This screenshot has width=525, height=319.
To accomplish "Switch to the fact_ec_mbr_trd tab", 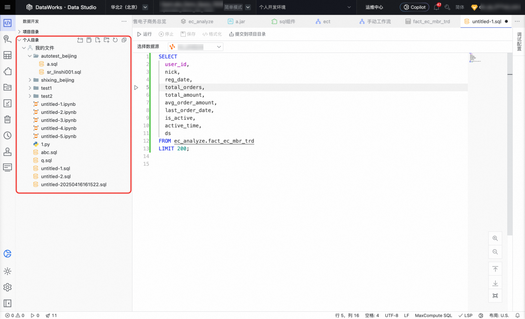I will (428, 21).
